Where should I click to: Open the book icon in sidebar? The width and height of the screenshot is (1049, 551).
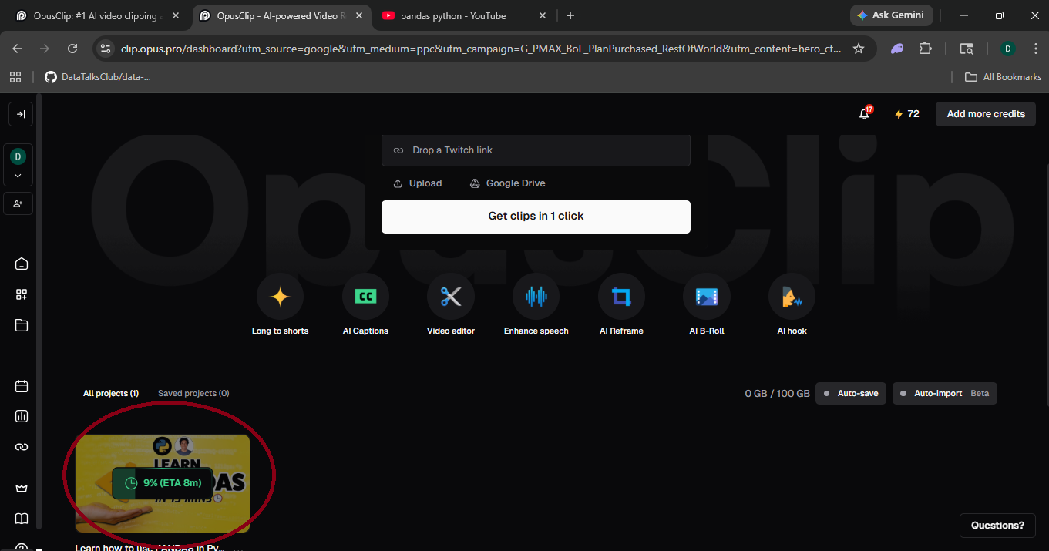click(22, 519)
